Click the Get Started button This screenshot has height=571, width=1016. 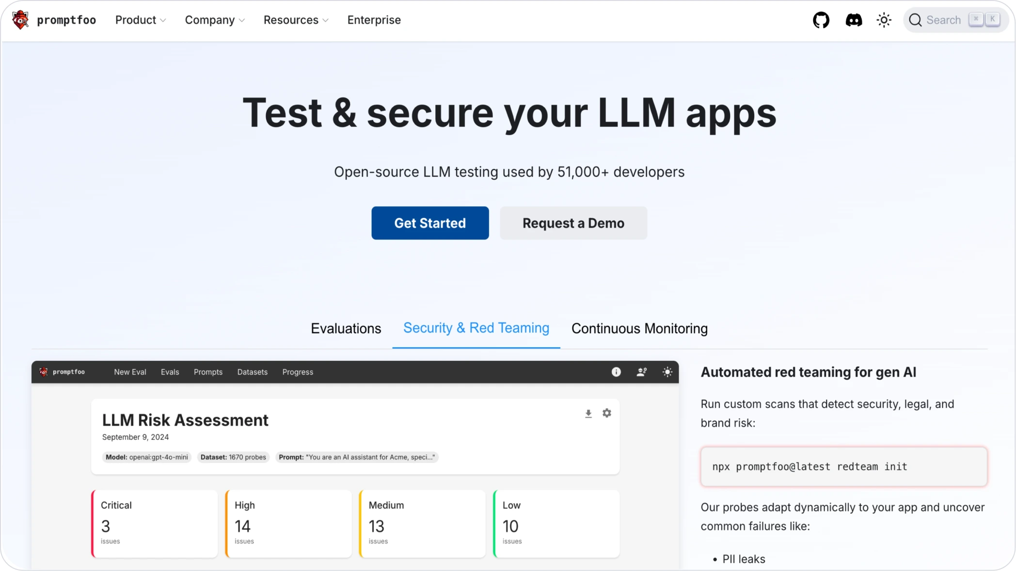click(430, 223)
